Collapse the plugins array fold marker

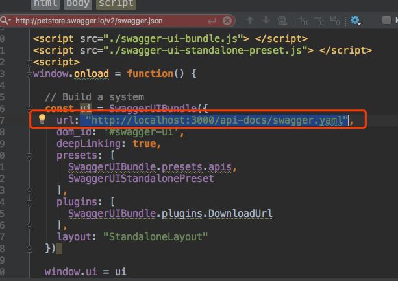(x=29, y=203)
